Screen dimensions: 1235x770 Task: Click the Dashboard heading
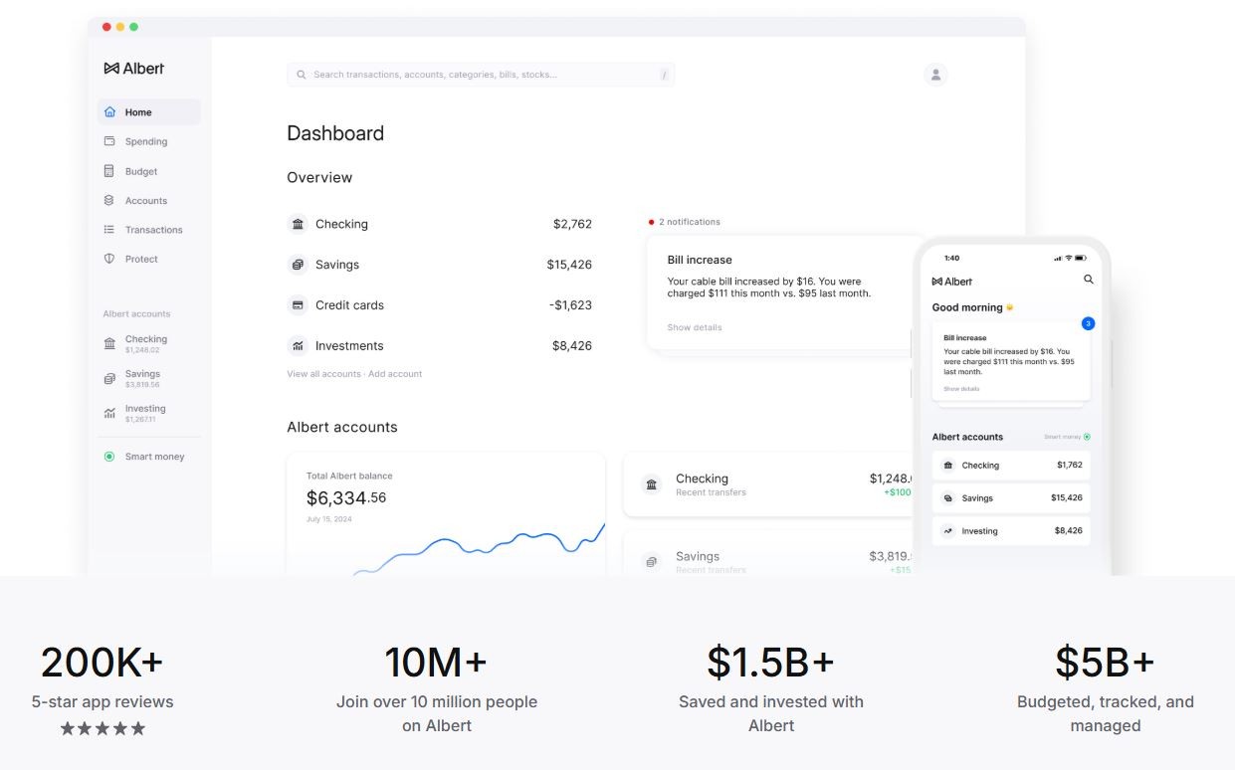pyautogui.click(x=335, y=133)
